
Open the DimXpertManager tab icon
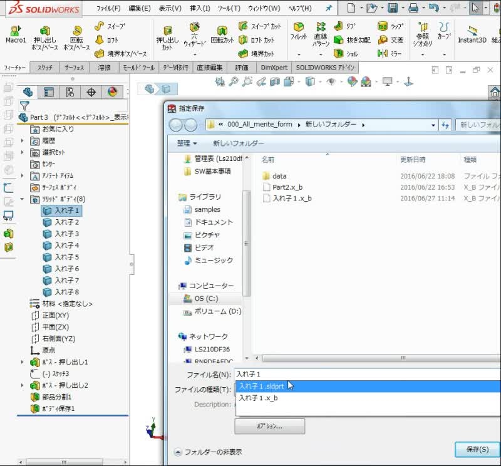pyautogui.click(x=91, y=92)
